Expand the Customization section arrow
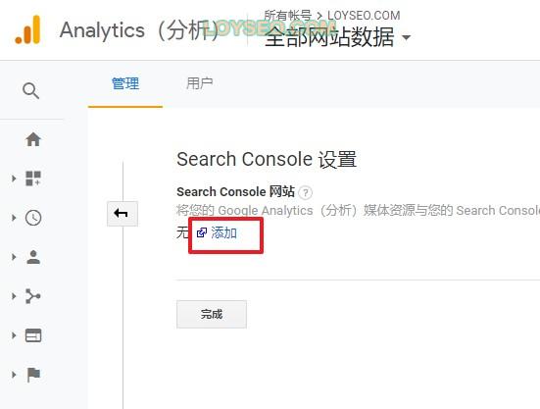This screenshot has height=409, width=540. (14, 179)
